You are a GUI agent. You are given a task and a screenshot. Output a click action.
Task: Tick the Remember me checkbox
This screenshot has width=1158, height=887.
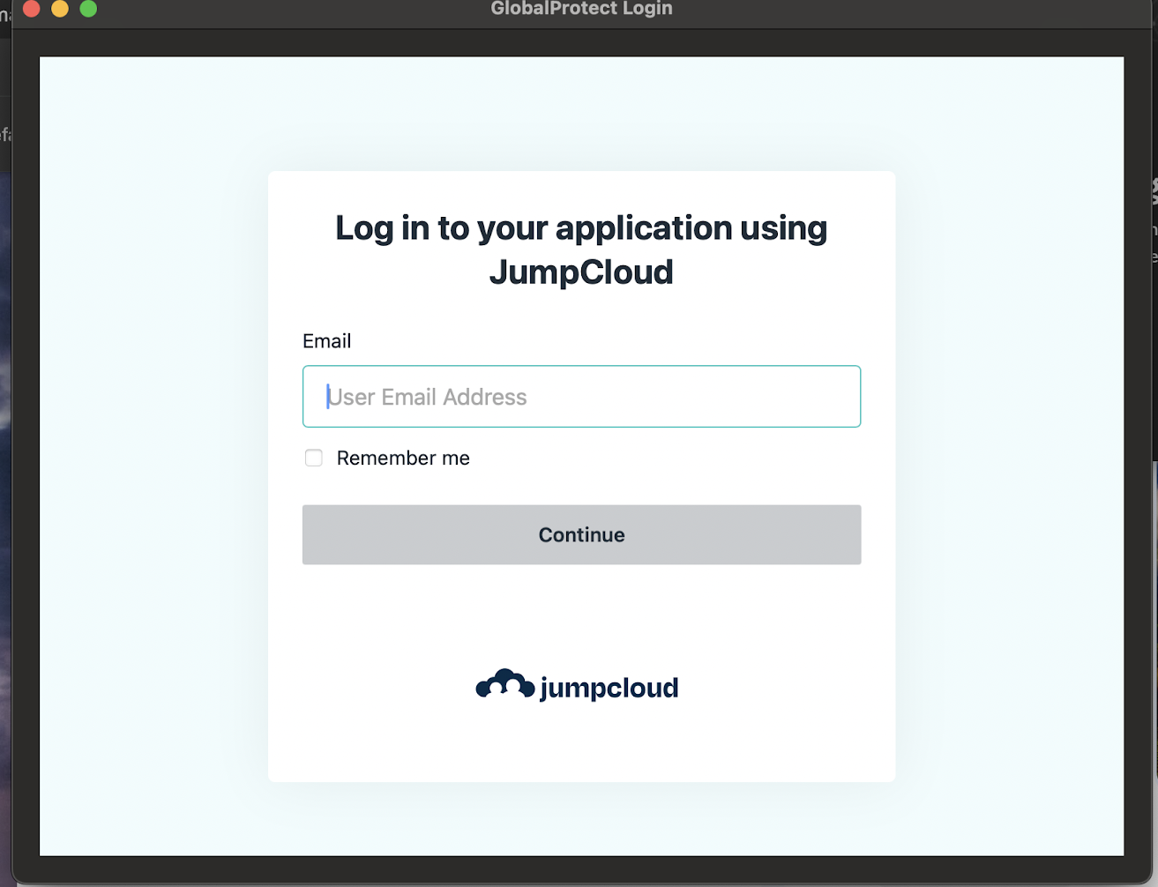pos(313,458)
